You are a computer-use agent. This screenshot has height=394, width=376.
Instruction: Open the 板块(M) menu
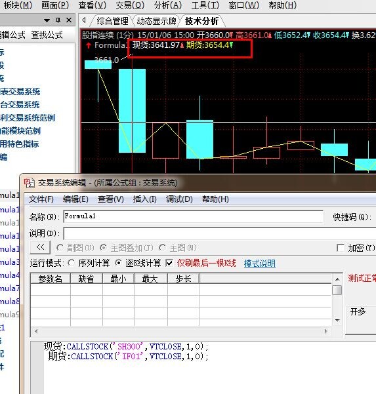pos(18,5)
